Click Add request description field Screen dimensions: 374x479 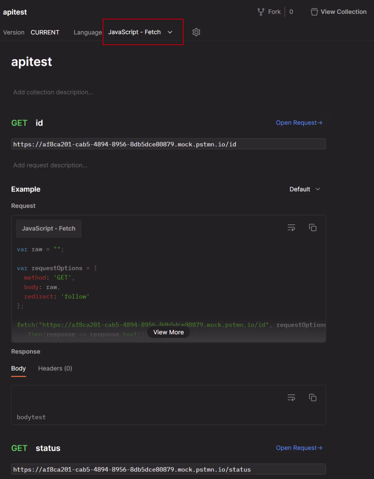(x=51, y=165)
